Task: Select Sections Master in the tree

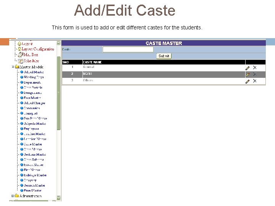Action: pos(35,154)
